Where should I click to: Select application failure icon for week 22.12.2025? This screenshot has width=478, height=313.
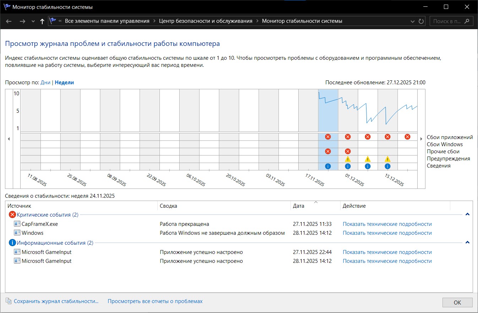click(407, 137)
